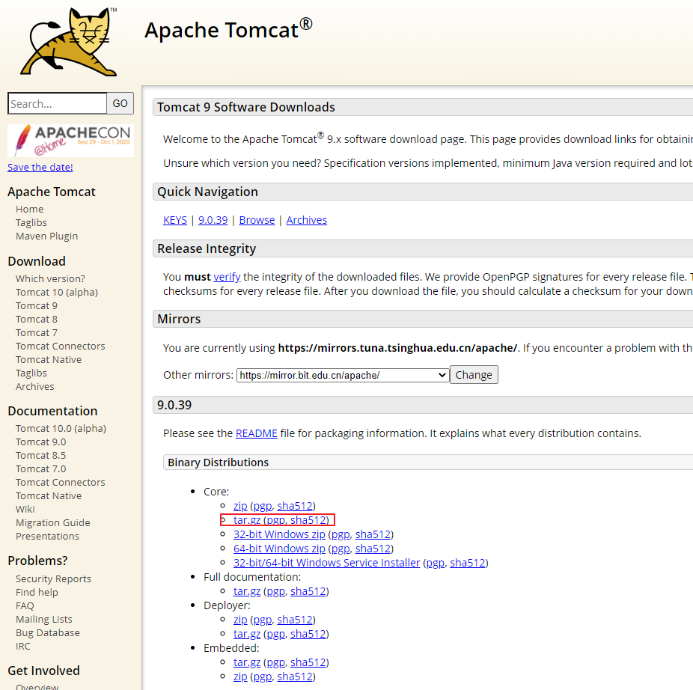Open the IRC sidebar link

pos(23,647)
